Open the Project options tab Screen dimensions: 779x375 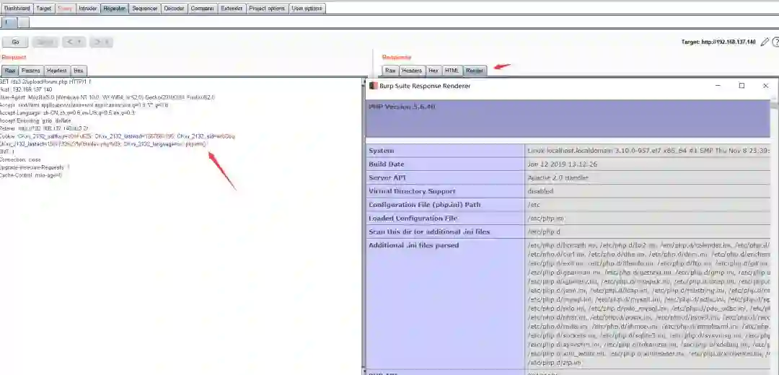pyautogui.click(x=267, y=9)
